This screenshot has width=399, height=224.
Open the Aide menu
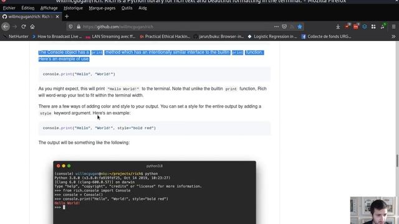coord(143,8)
